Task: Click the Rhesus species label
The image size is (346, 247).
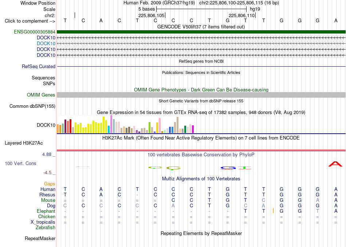Action: pyautogui.click(x=47, y=195)
